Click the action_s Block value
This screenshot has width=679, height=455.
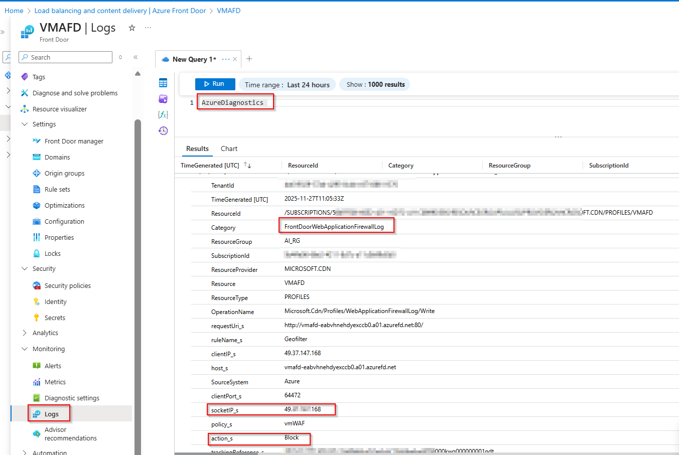[292, 437]
